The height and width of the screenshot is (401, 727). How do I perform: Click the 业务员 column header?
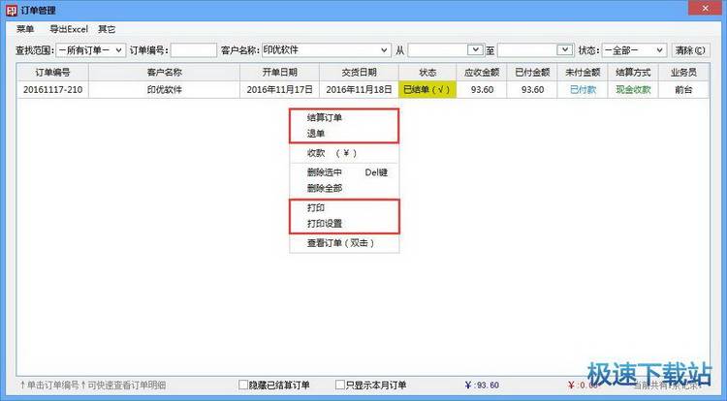pyautogui.click(x=683, y=73)
